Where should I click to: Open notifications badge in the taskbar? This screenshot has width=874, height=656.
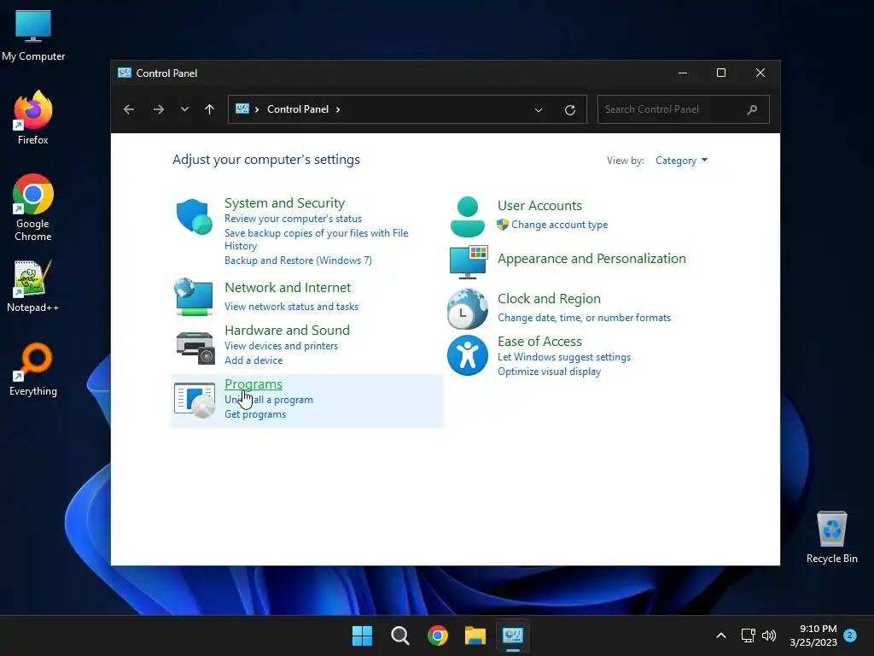(850, 635)
